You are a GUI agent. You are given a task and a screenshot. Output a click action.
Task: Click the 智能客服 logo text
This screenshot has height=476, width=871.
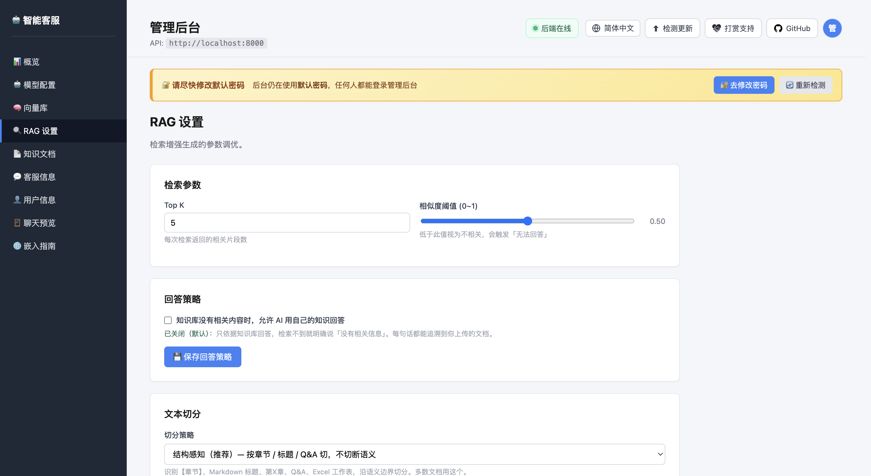[x=41, y=20]
